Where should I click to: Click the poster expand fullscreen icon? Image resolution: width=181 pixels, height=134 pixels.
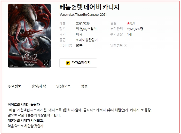tap(46, 63)
